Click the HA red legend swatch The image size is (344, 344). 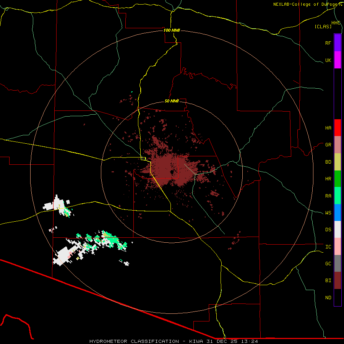tap(338, 128)
